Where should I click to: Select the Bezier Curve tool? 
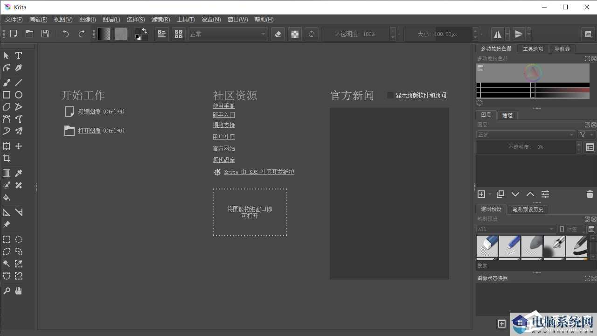tap(7, 119)
